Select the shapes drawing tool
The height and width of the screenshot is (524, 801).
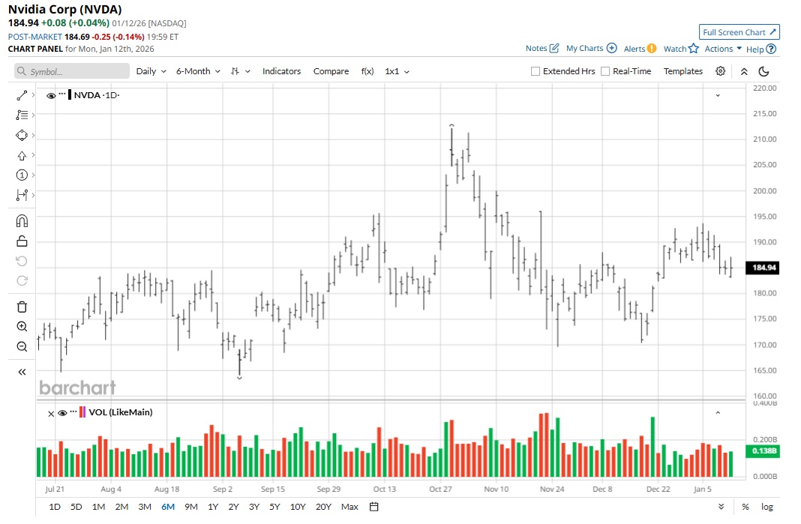[x=22, y=136]
